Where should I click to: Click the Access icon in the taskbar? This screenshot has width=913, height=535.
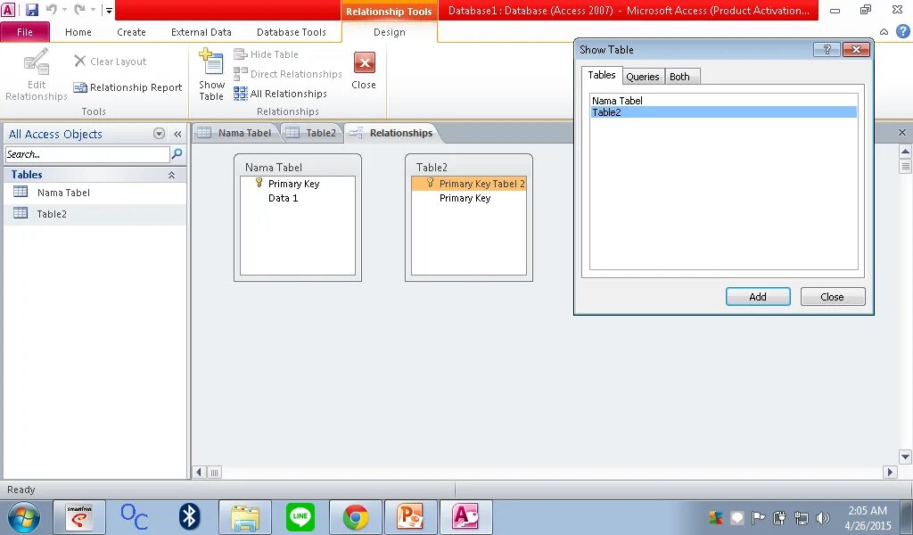coord(465,517)
